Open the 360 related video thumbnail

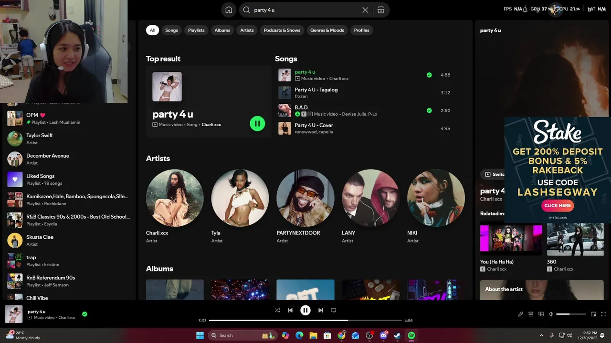tap(575, 240)
